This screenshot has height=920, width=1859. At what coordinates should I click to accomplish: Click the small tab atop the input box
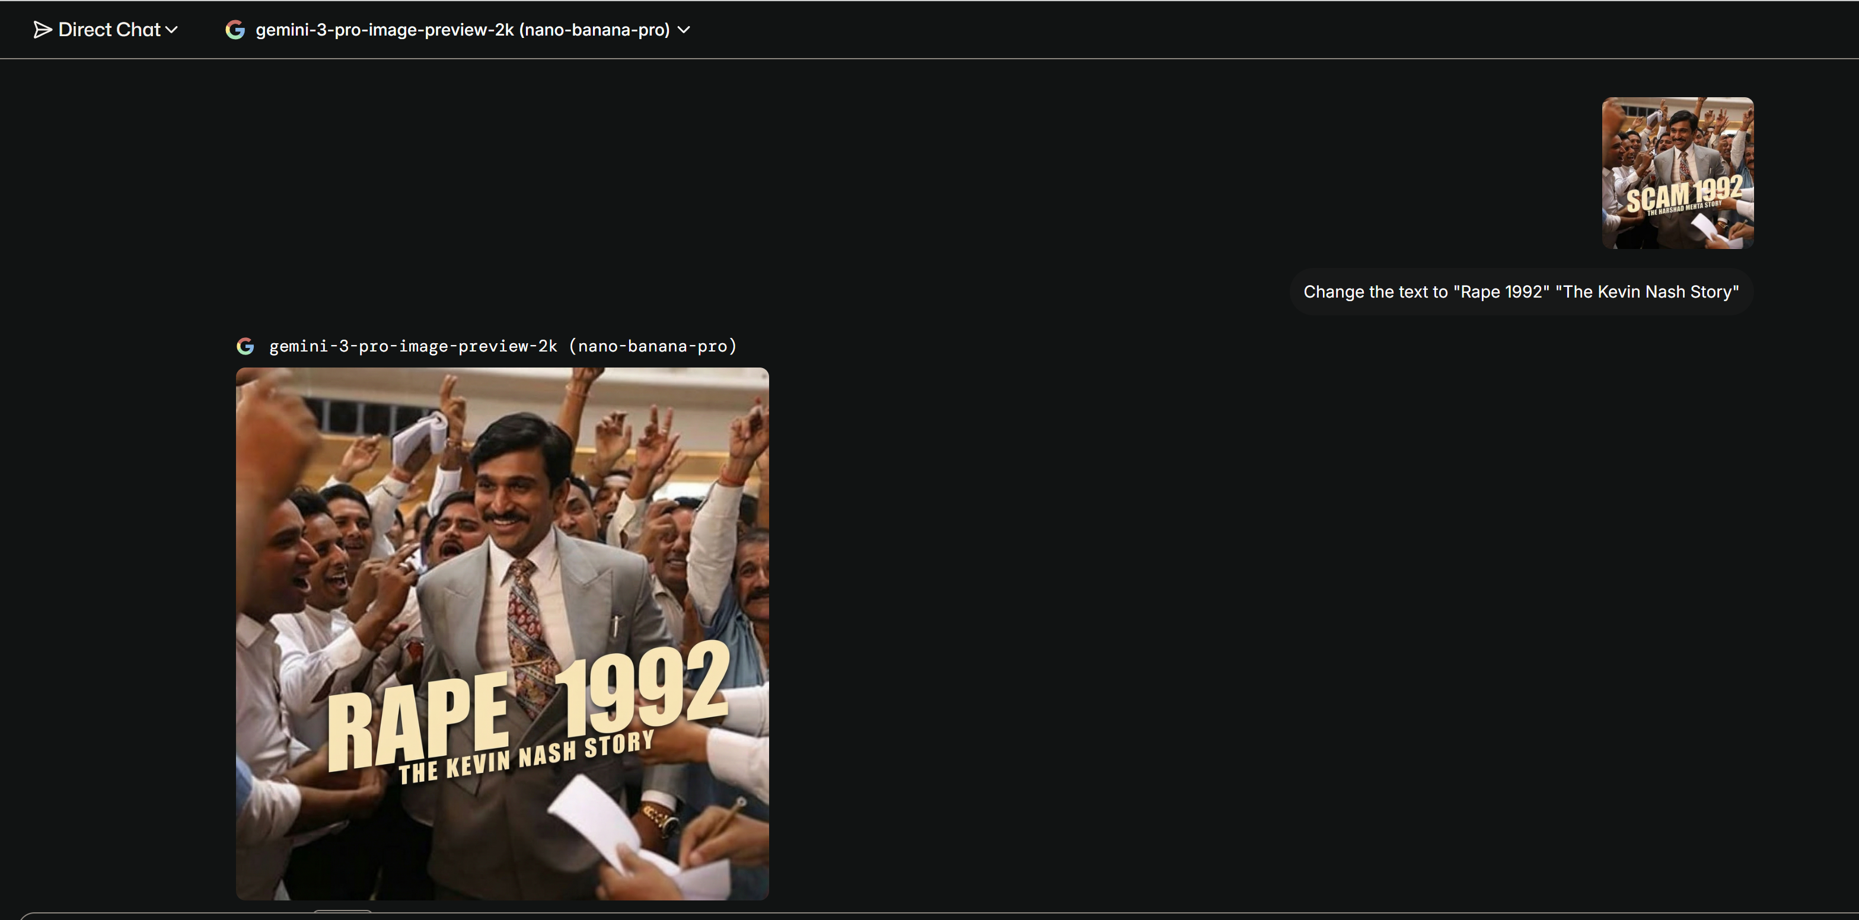(343, 912)
